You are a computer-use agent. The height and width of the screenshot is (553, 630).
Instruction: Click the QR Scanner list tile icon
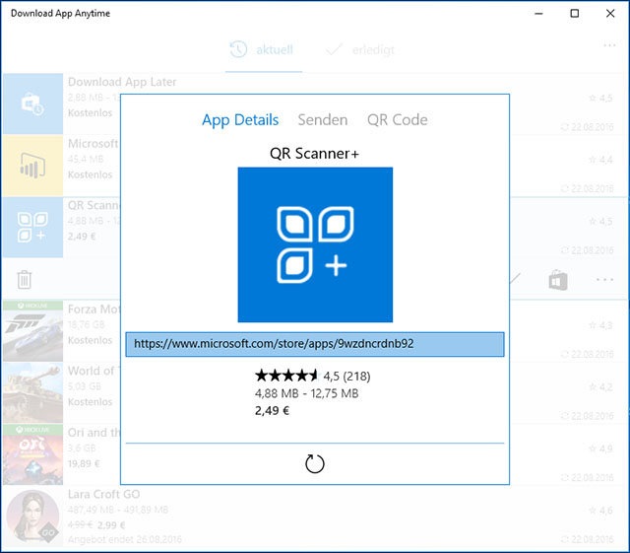pyautogui.click(x=32, y=227)
